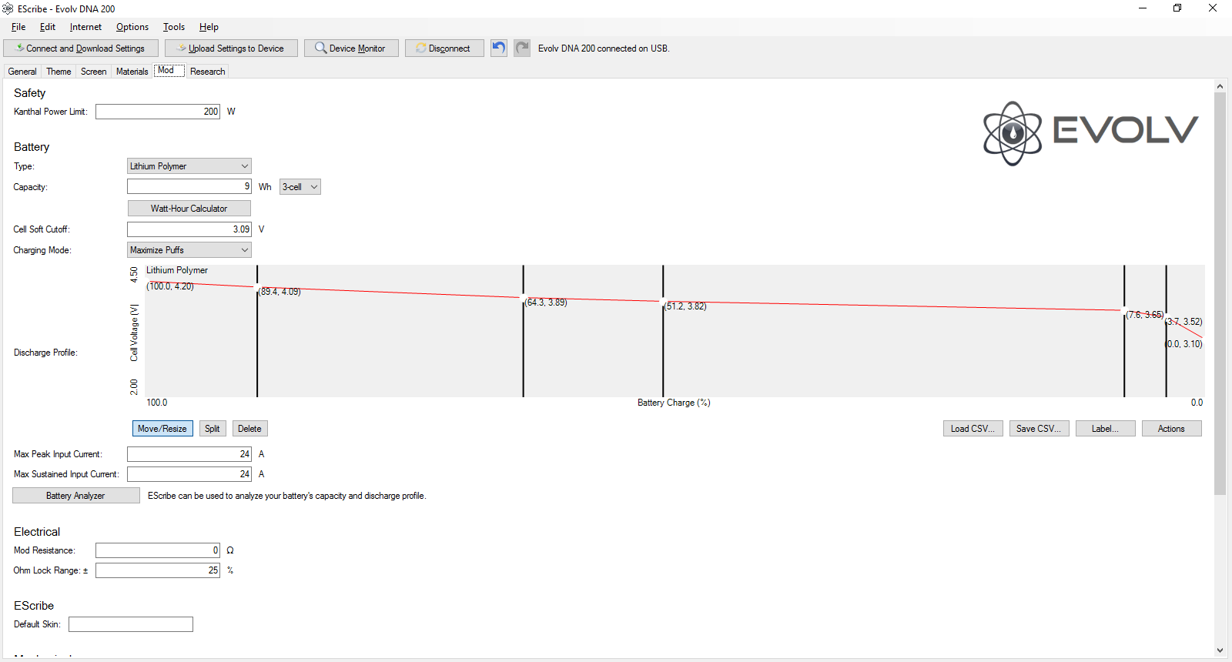Expand the 3-cell count dropdown
This screenshot has width=1232, height=662.
300,187
